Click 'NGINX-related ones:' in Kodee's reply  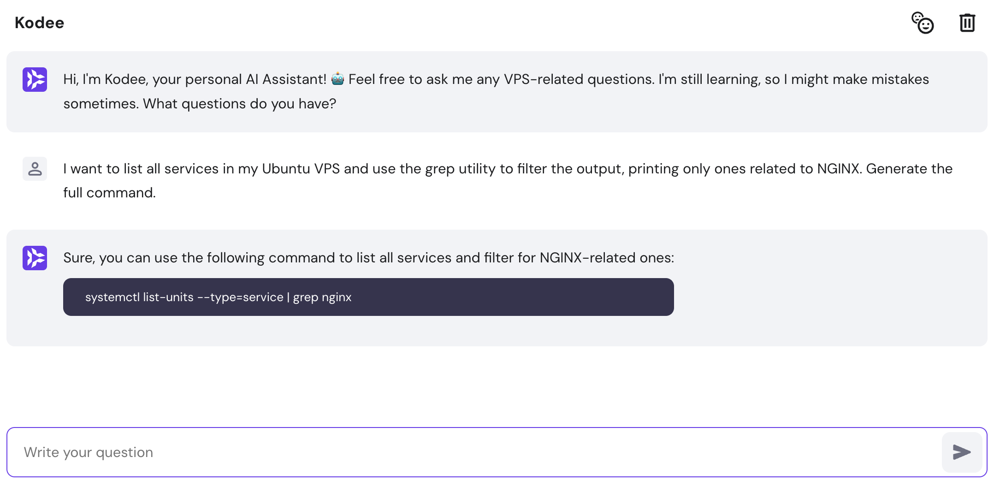[x=607, y=257]
